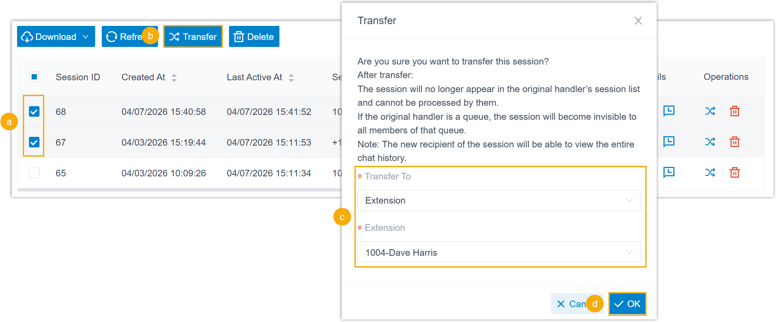This screenshot has height=322, width=776.
Task: Open the Extension dropdown showing 1004-Dave Harris
Action: click(x=499, y=252)
